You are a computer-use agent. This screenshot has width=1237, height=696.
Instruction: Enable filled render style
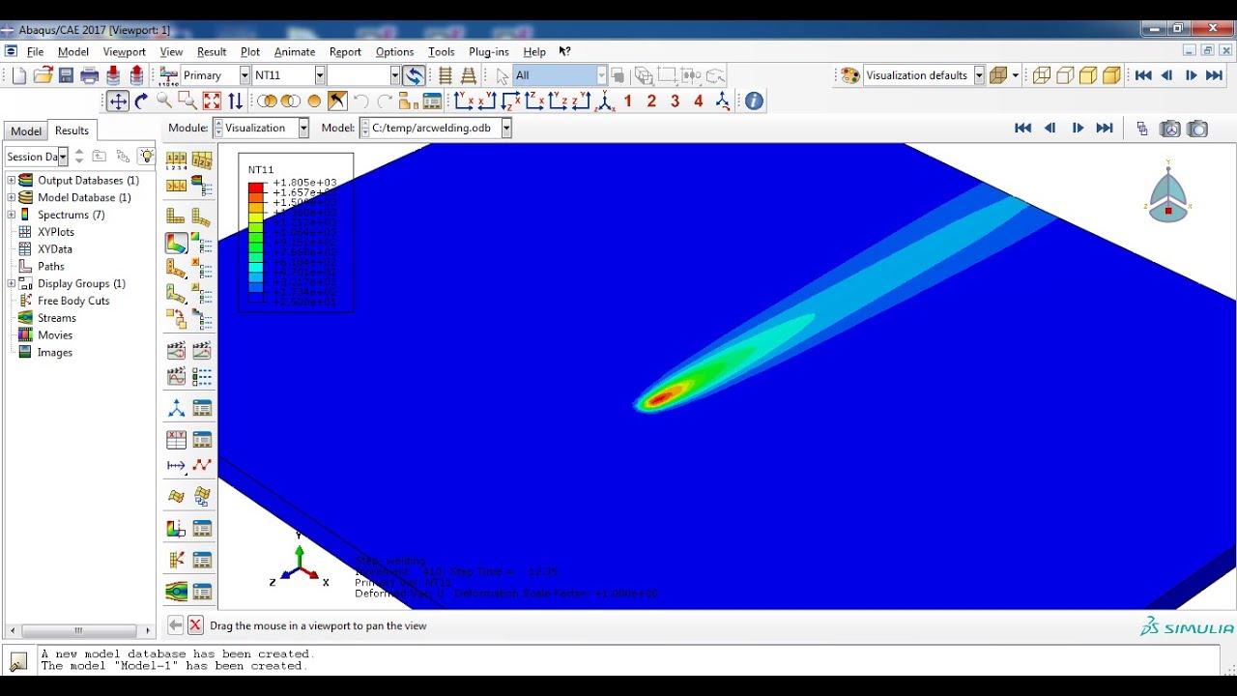pos(1088,75)
